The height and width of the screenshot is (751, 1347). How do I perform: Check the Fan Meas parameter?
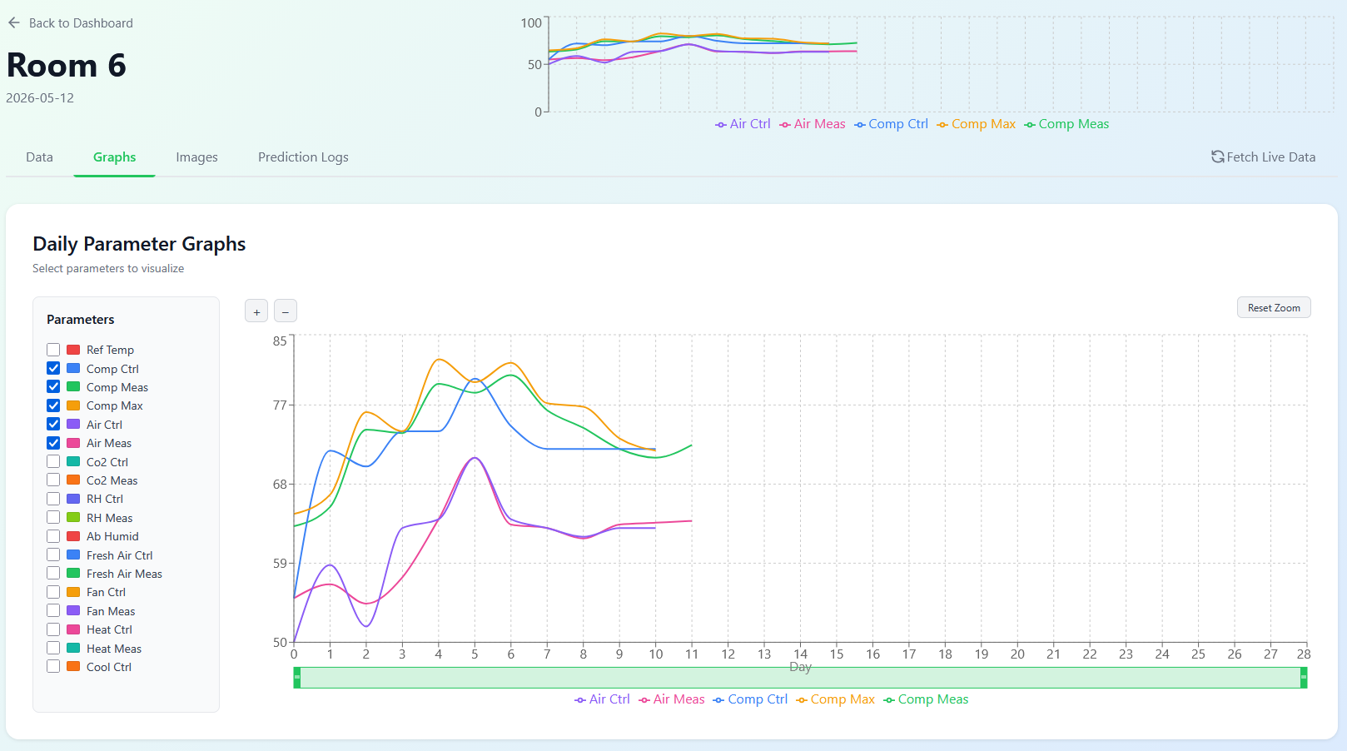(x=53, y=610)
